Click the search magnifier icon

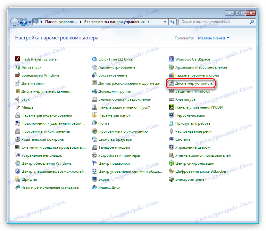point(252,22)
